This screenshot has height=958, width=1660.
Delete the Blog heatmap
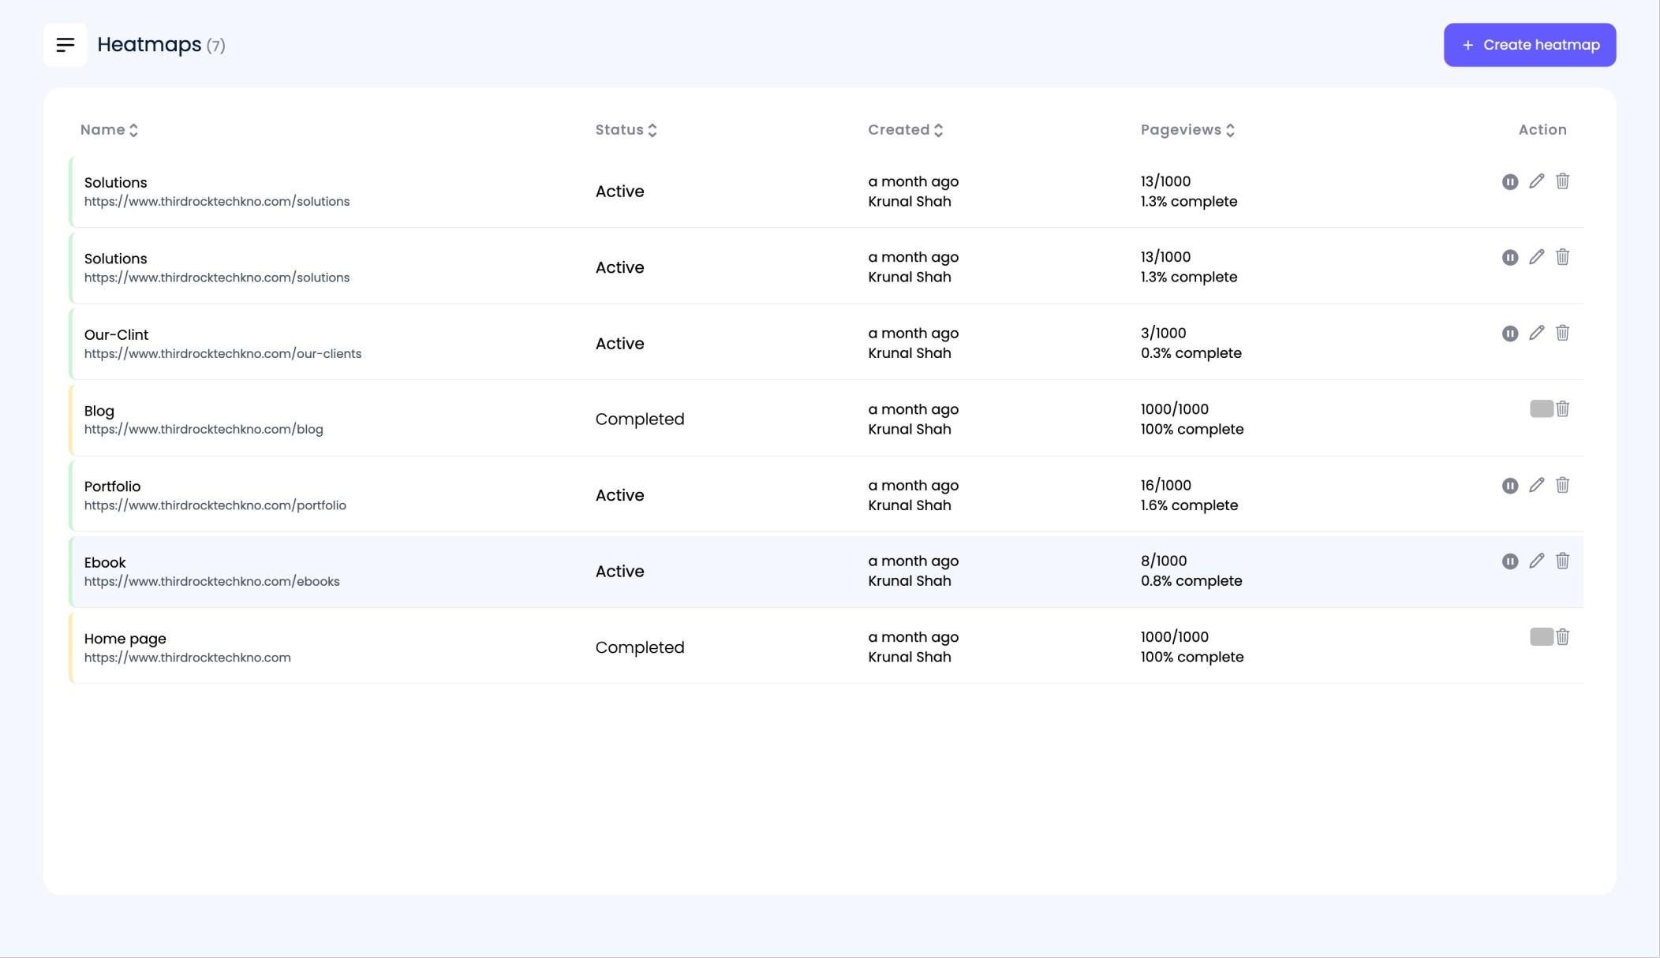[1563, 409]
